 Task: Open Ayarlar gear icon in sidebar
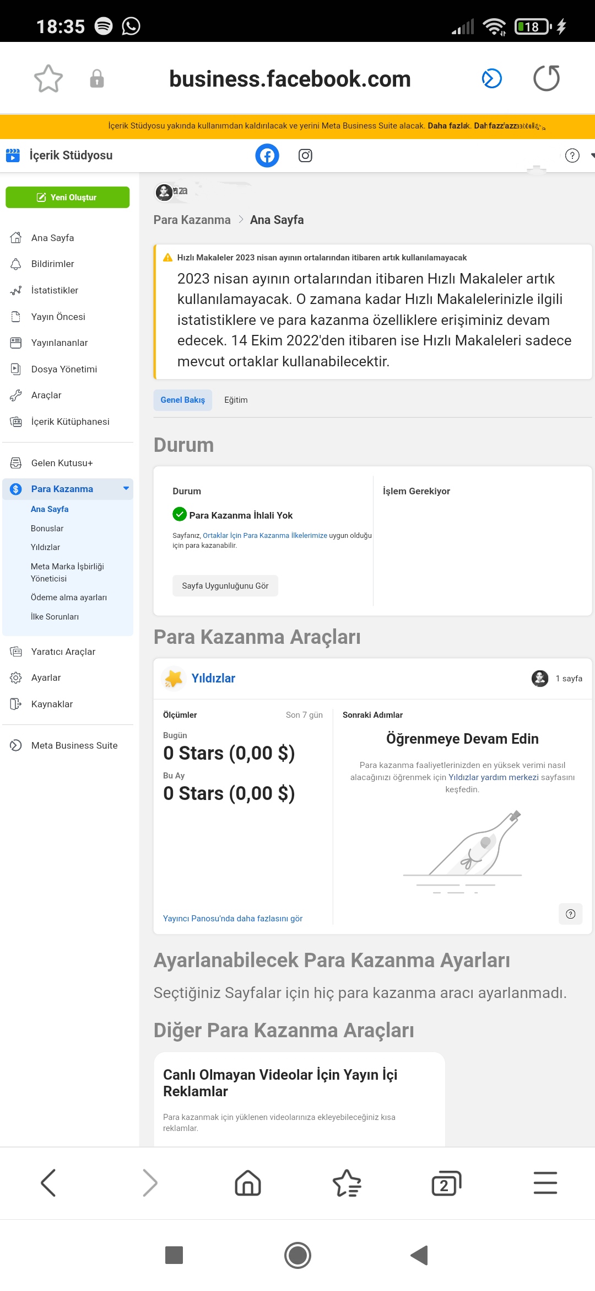click(x=16, y=677)
